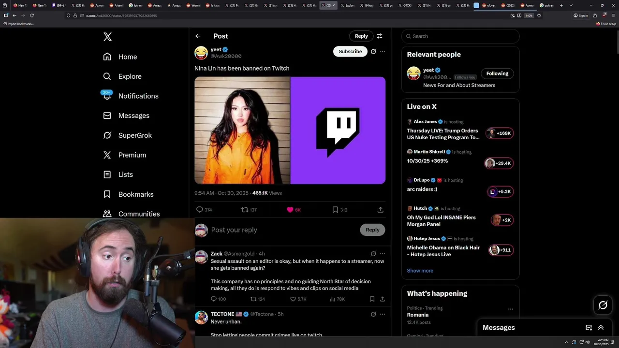Open DrLupo arc raiders live
Viewport: 619px width, 348px height.
click(x=459, y=187)
